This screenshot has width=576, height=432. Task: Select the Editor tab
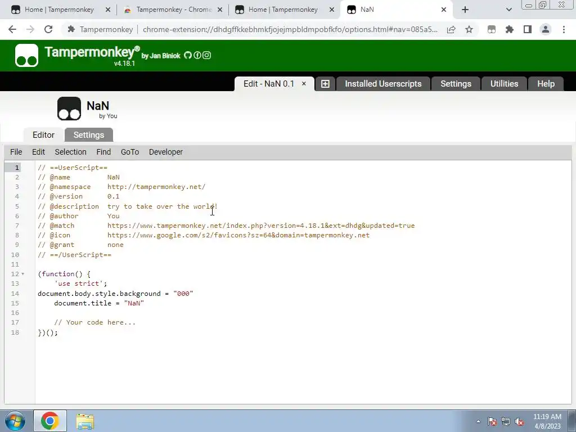pos(43,135)
